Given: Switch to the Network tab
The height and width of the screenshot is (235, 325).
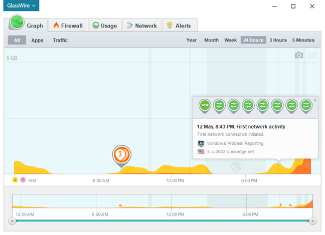Looking at the screenshot, I should (142, 26).
